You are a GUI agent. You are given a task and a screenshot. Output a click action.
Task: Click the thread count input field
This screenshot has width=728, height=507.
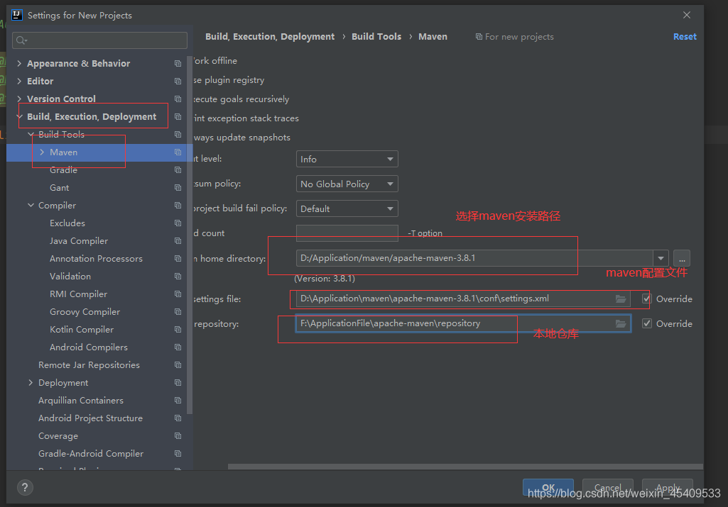click(347, 233)
